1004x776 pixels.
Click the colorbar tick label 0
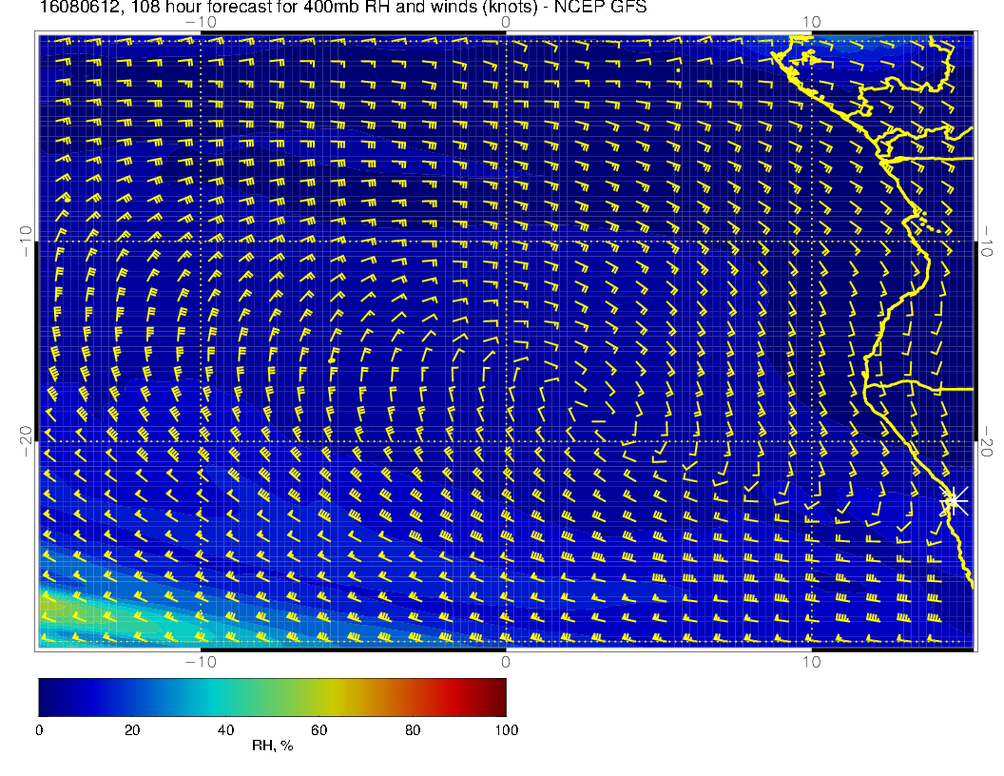point(39,730)
